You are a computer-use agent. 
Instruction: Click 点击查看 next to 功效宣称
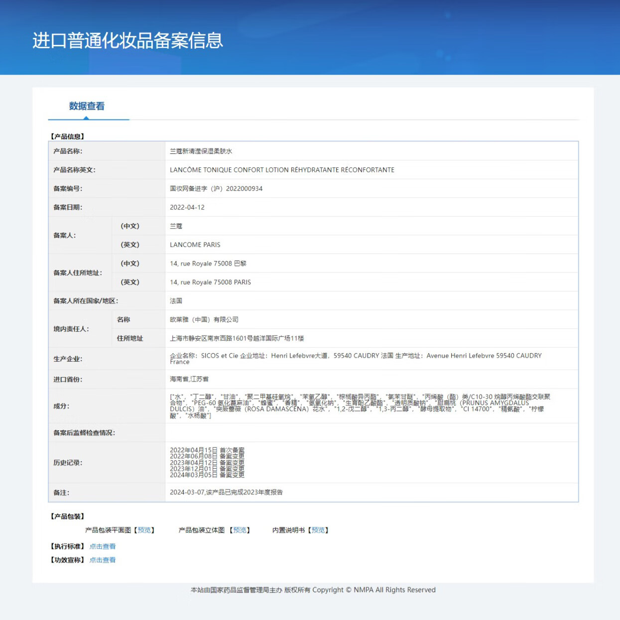(x=103, y=560)
